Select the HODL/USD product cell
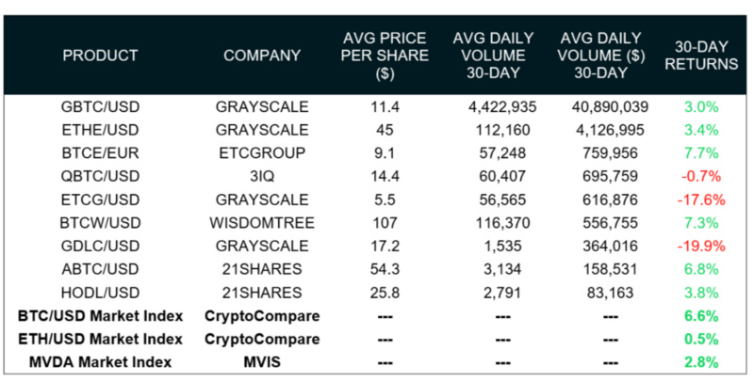This screenshot has width=754, height=382. point(101,292)
